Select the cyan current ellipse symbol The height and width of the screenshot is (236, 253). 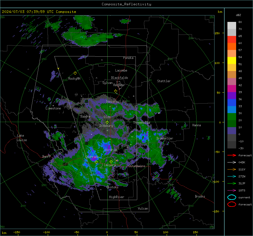[x=232, y=197]
